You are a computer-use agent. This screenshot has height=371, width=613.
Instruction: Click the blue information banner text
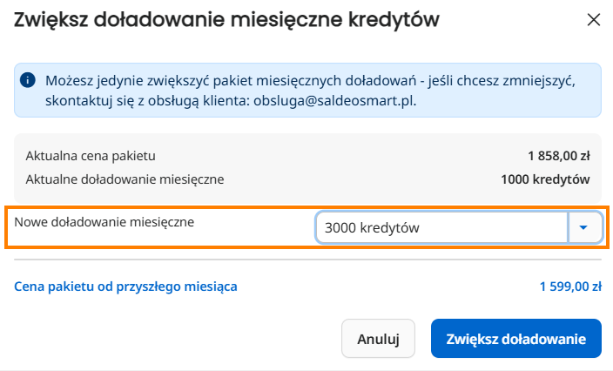(310, 91)
